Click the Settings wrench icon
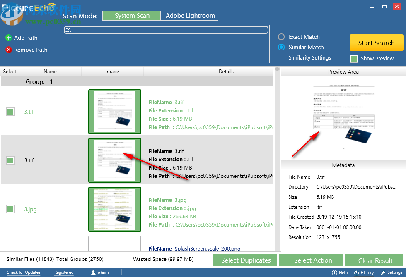 point(383,272)
